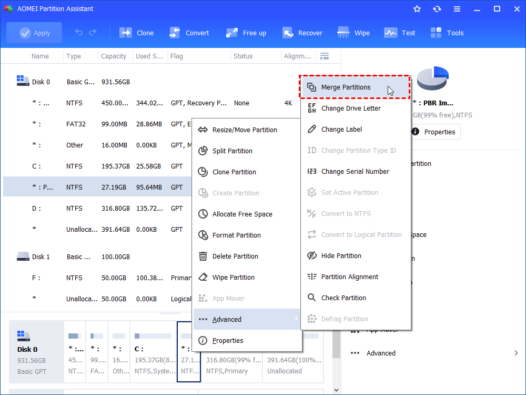The image size is (526, 395).
Task: Click the redo arrow icon
Action: 93,32
